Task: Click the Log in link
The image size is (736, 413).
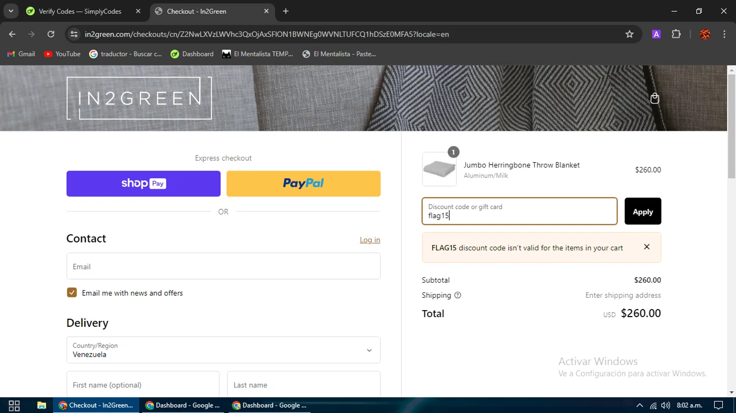Action: pyautogui.click(x=370, y=240)
